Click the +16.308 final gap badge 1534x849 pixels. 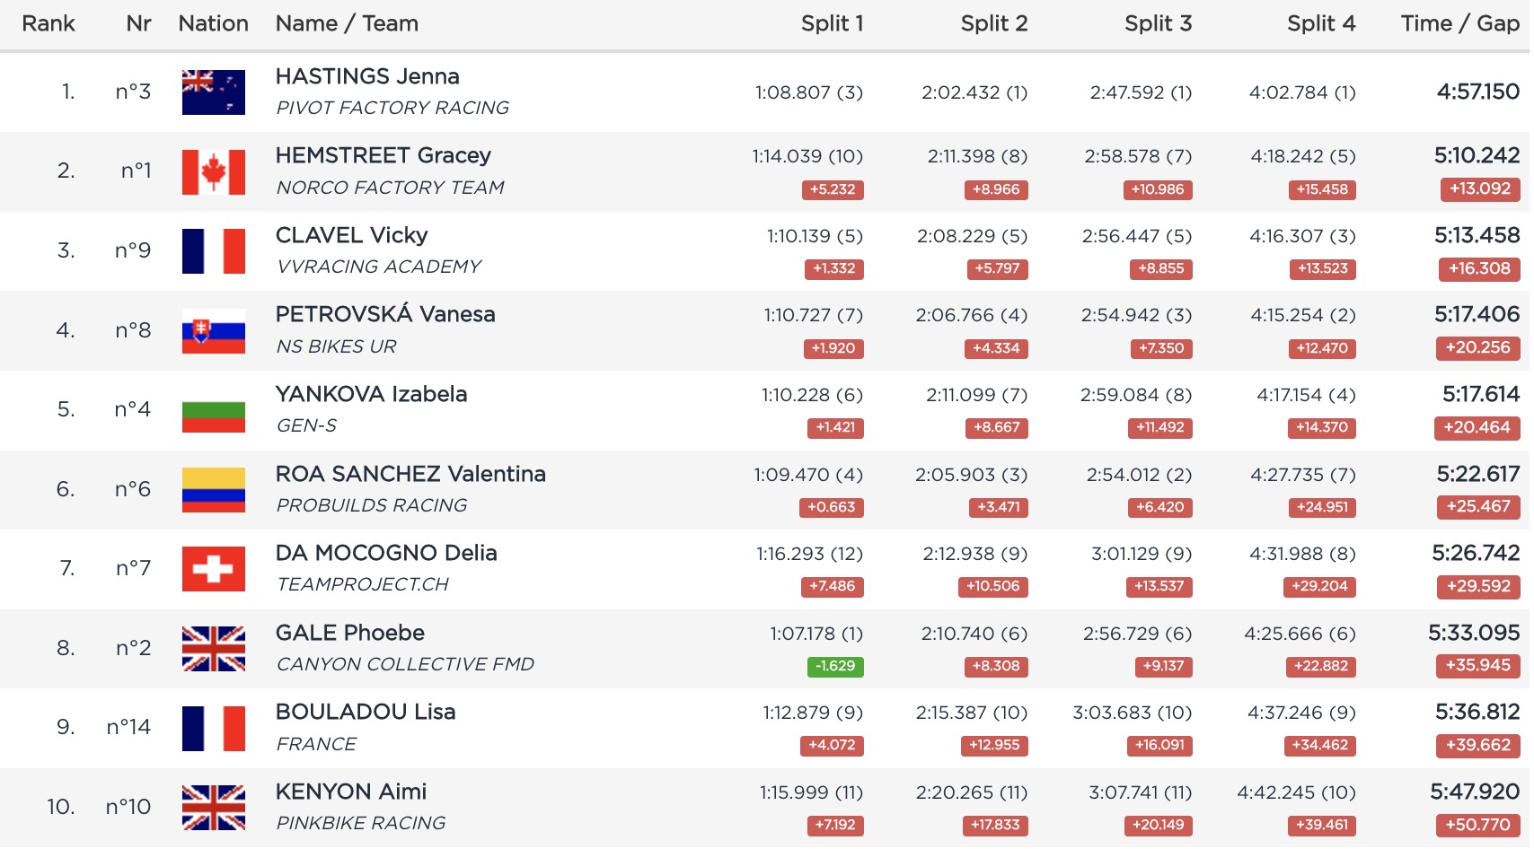point(1479,268)
